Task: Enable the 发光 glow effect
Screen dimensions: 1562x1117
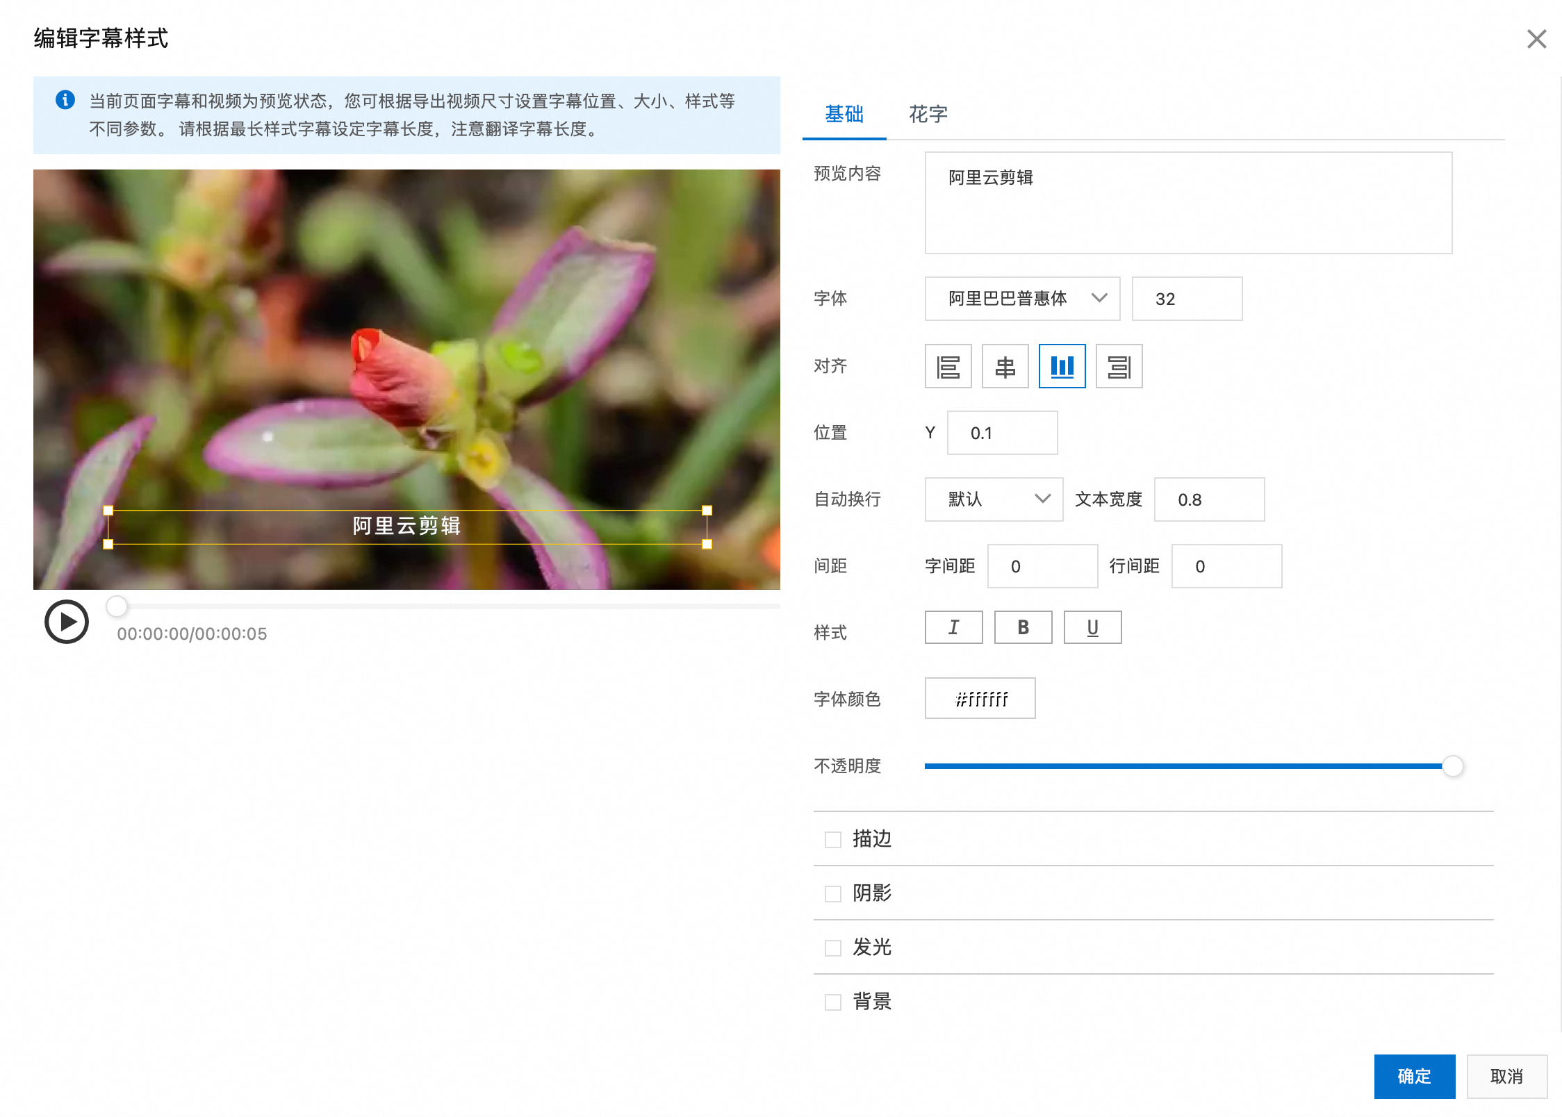Action: 832,948
